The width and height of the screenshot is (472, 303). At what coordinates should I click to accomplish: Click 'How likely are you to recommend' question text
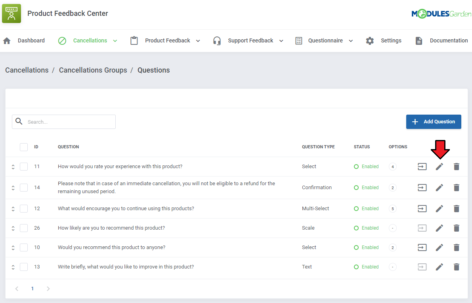111,228
